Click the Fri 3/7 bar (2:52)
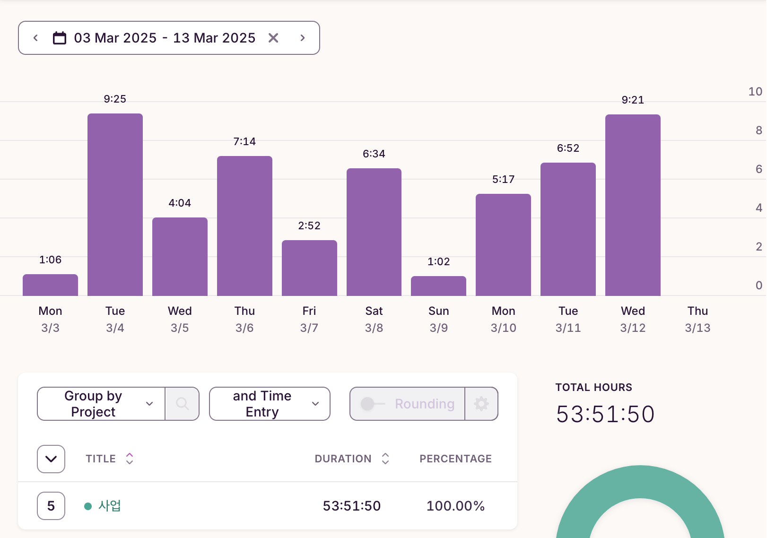 click(x=309, y=268)
